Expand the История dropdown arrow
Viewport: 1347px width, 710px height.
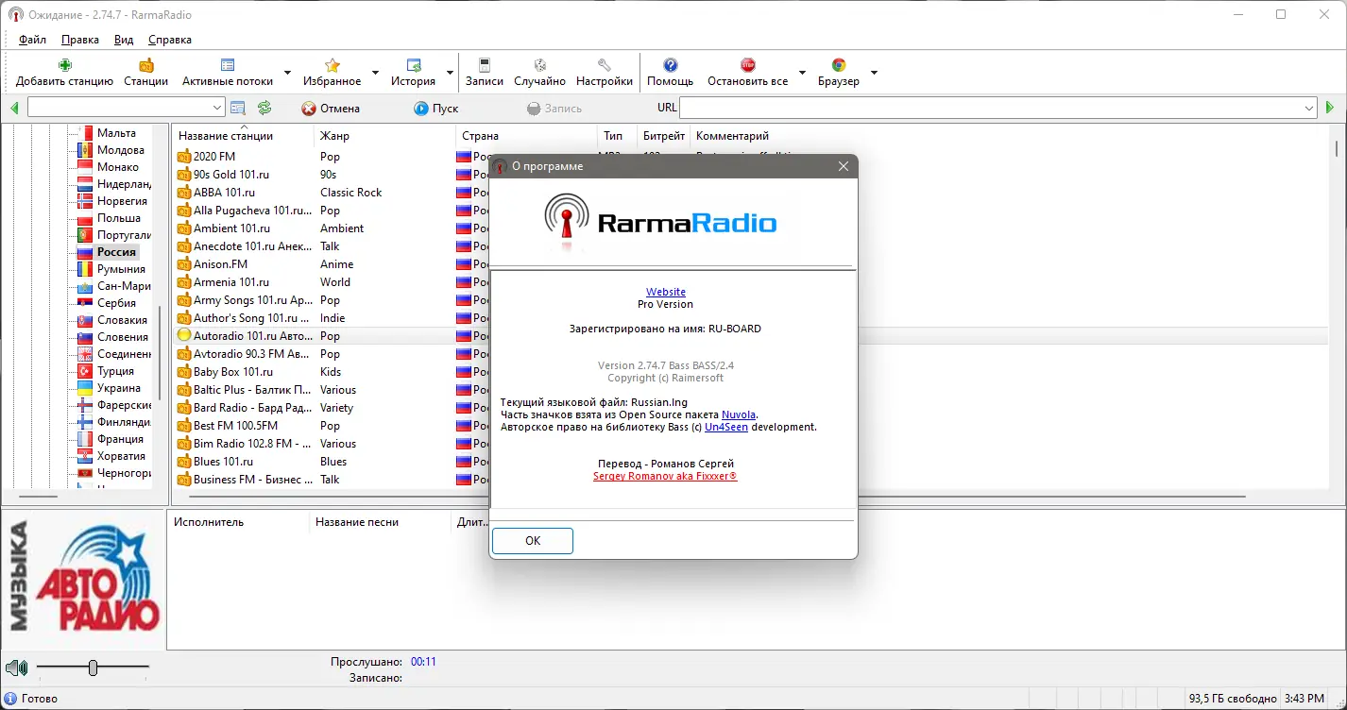pos(450,73)
